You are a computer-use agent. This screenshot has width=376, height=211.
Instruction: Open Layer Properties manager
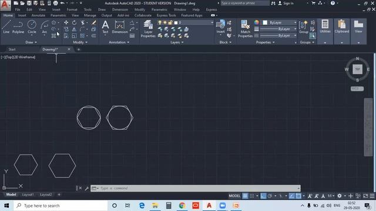[148, 29]
